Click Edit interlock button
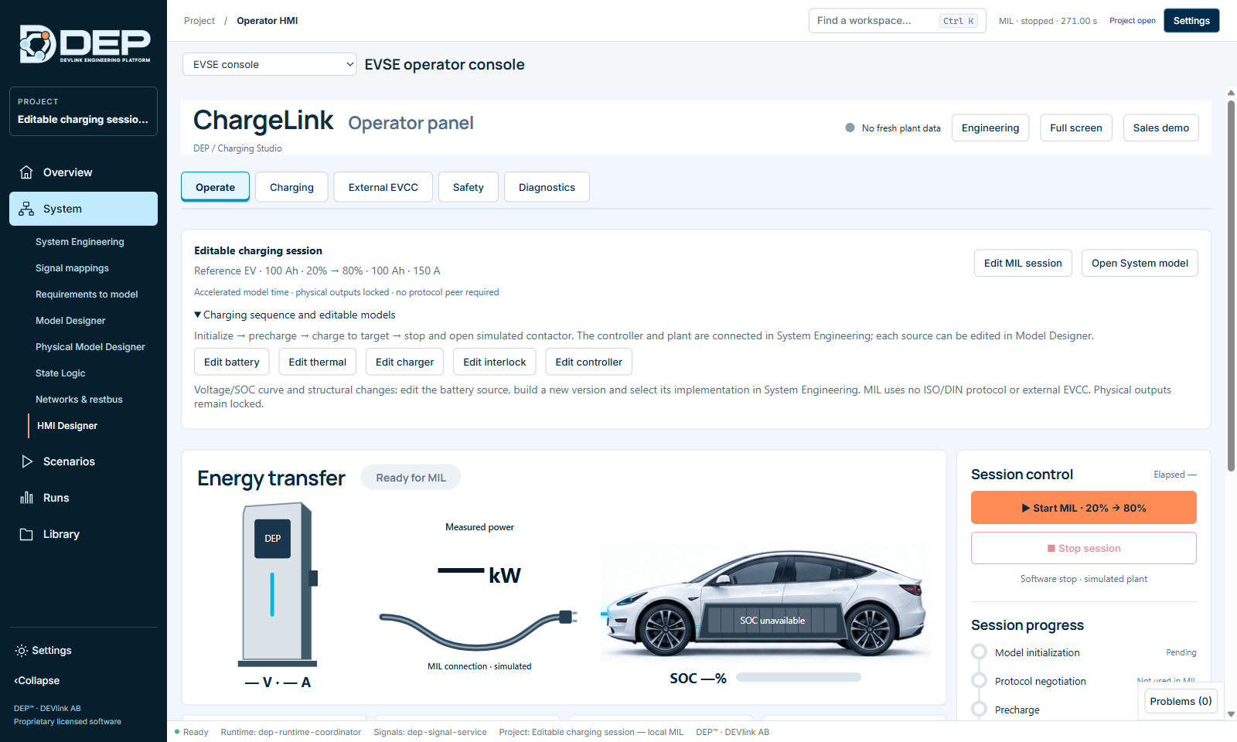 [495, 362]
